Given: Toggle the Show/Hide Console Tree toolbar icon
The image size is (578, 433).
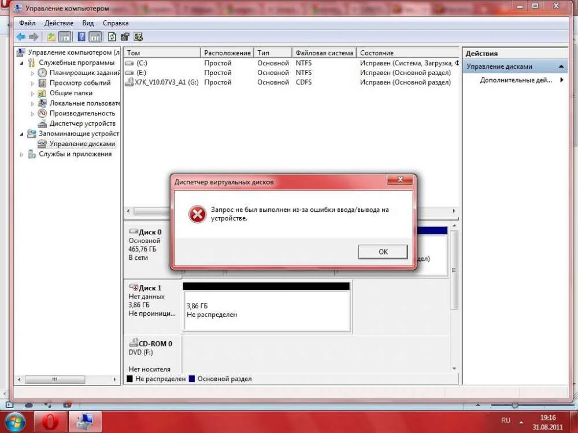Looking at the screenshot, I should tap(65, 37).
